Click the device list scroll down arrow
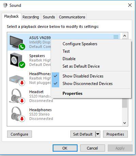The height and width of the screenshot is (156, 136). point(124,123)
